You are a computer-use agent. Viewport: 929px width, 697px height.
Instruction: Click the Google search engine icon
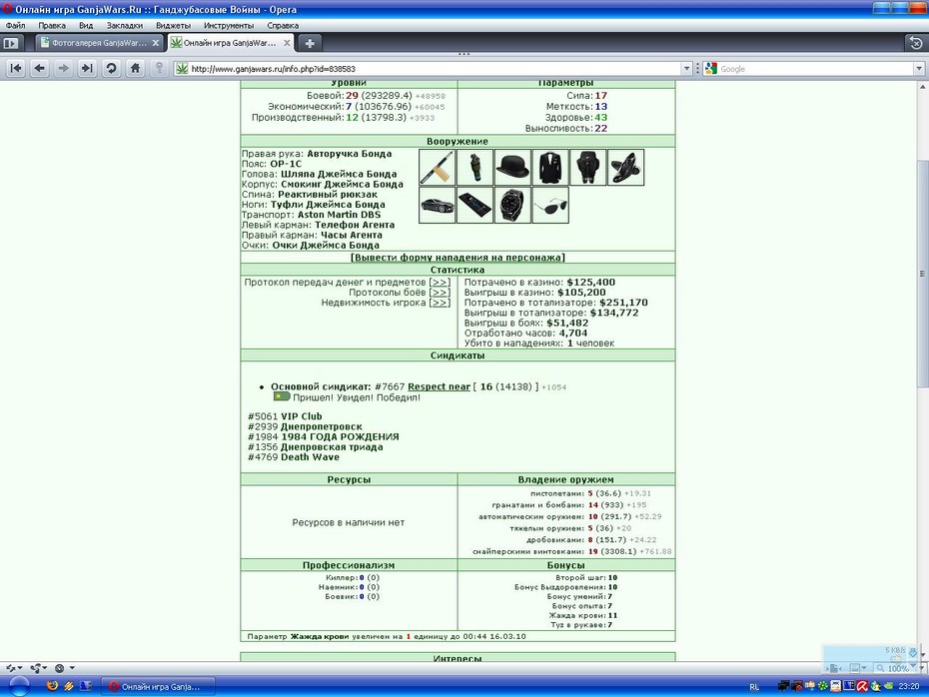711,69
